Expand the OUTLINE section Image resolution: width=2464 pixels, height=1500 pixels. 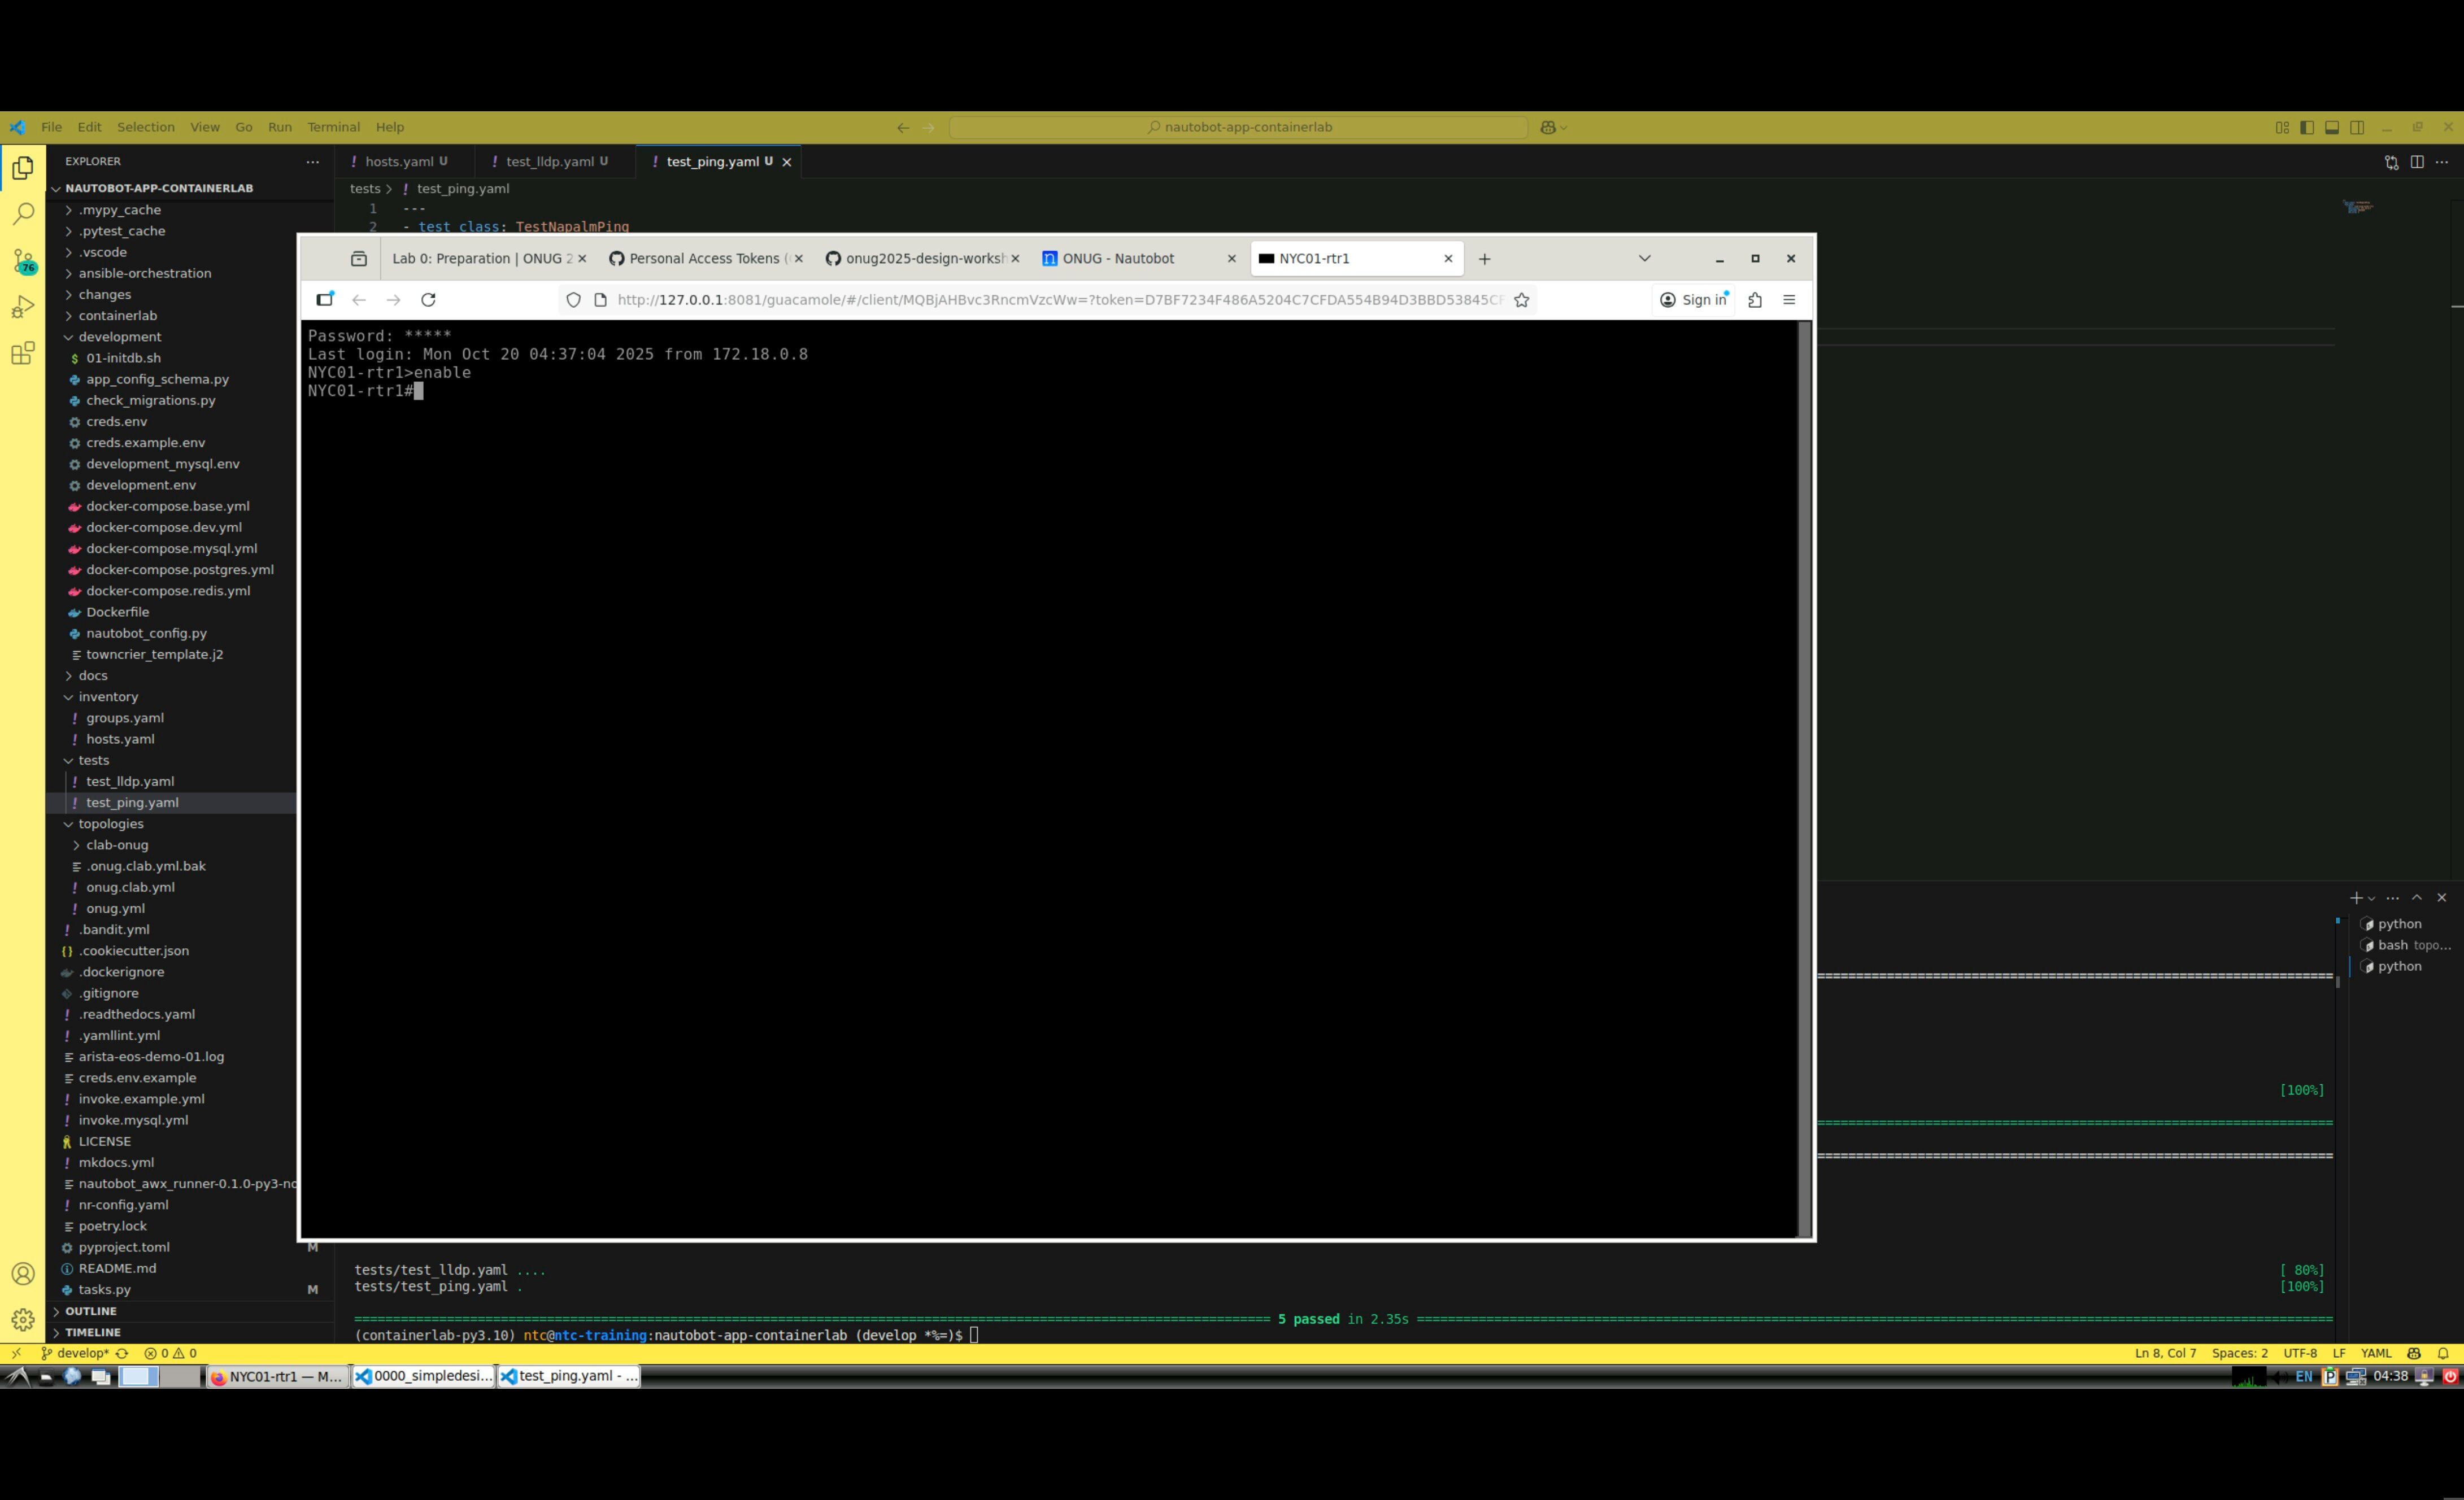coord(90,1311)
